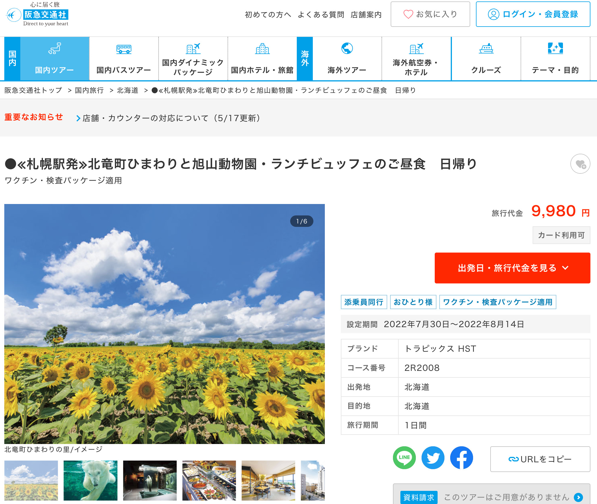This screenshot has height=504, width=597.
Task: Share tour on Facebook icon
Action: 461,458
